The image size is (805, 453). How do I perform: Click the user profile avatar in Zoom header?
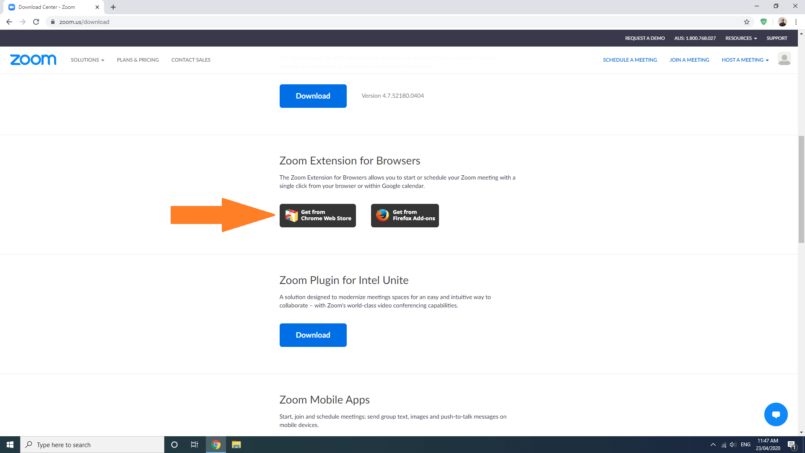click(784, 59)
